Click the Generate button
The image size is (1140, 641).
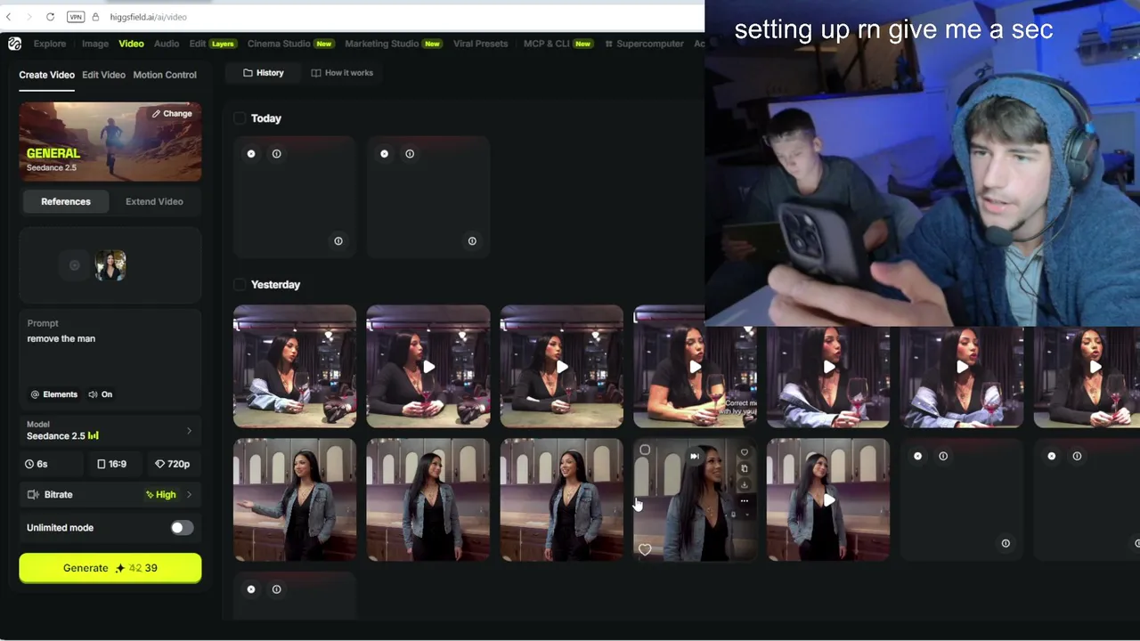point(110,568)
